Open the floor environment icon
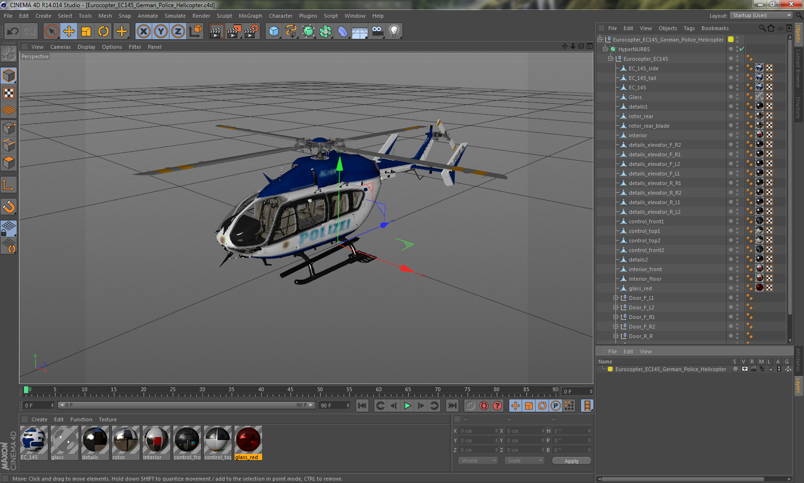This screenshot has height=483, width=804. point(360,32)
